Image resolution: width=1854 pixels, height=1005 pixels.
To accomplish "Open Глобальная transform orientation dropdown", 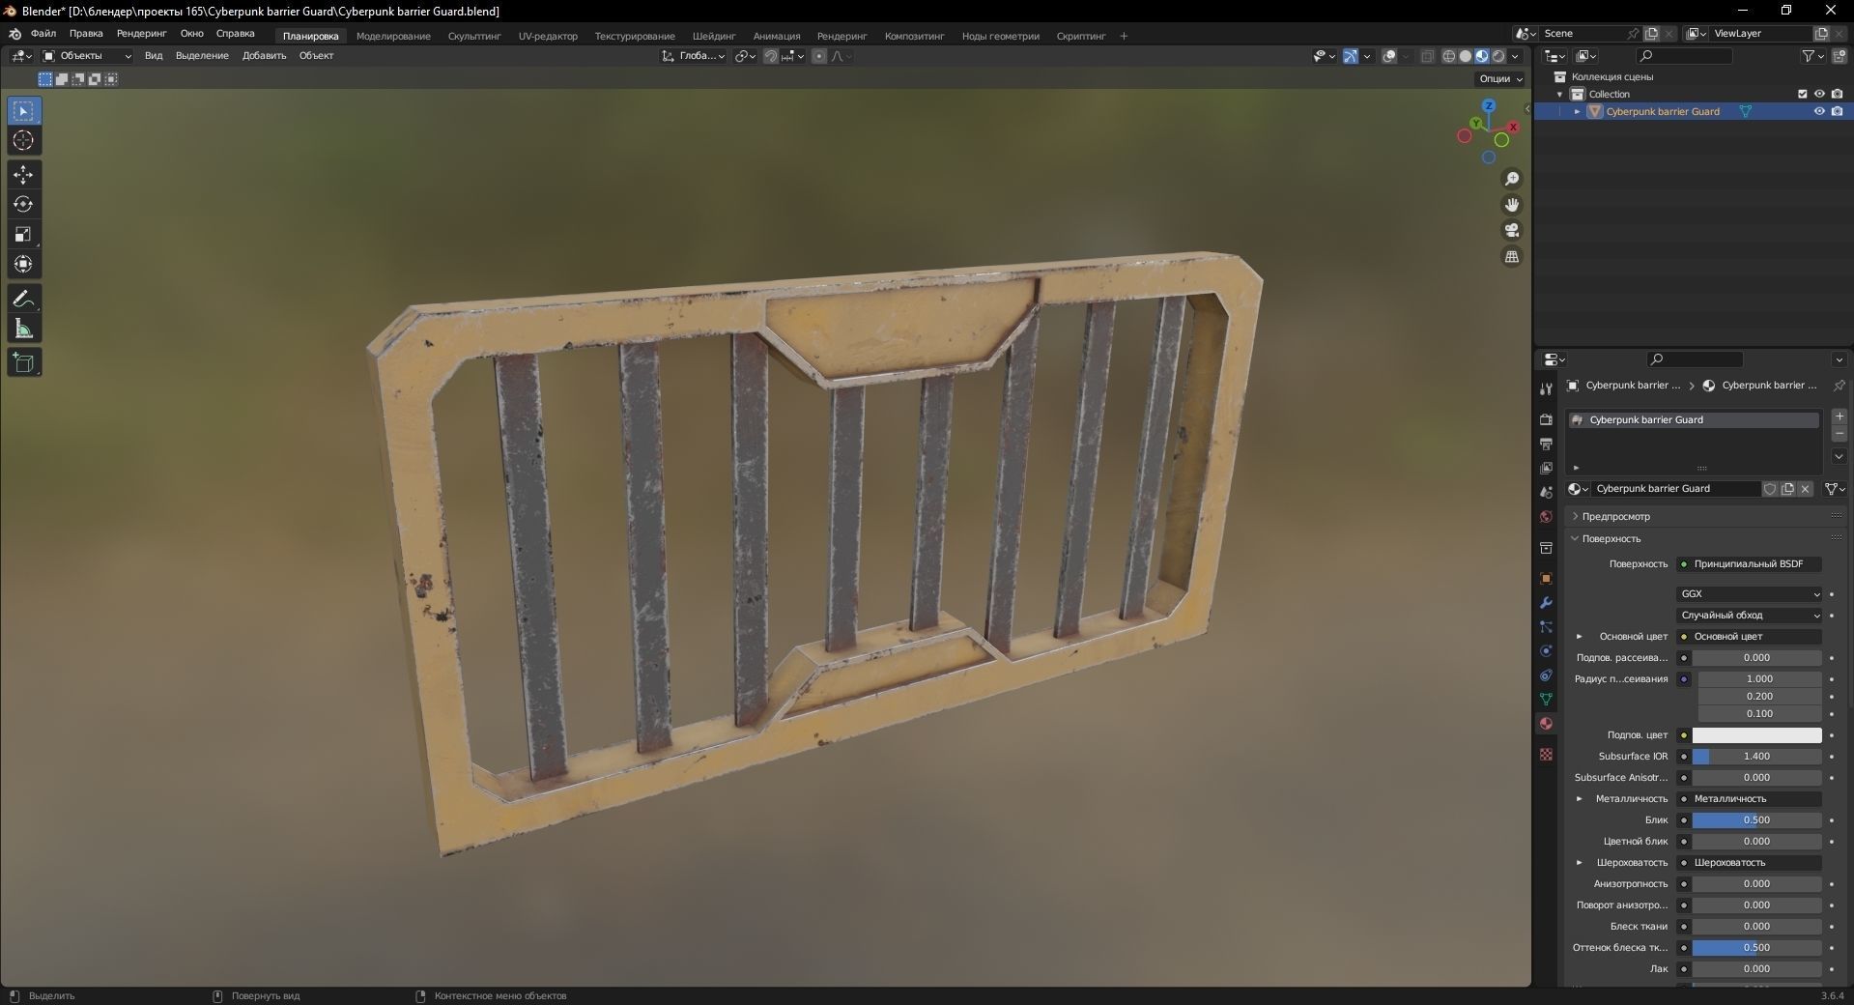I will (694, 56).
